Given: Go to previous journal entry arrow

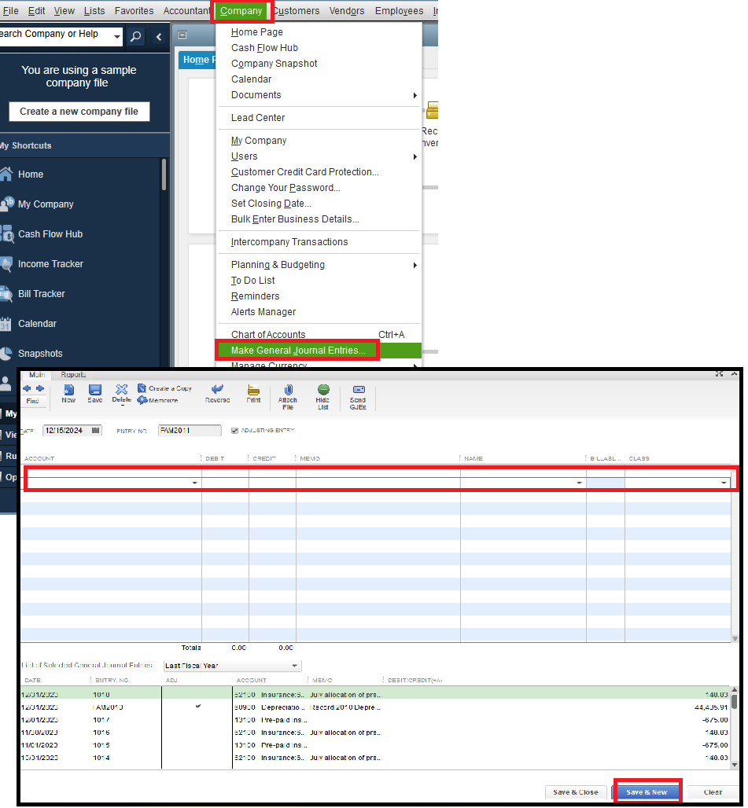Looking at the screenshot, I should [x=27, y=388].
